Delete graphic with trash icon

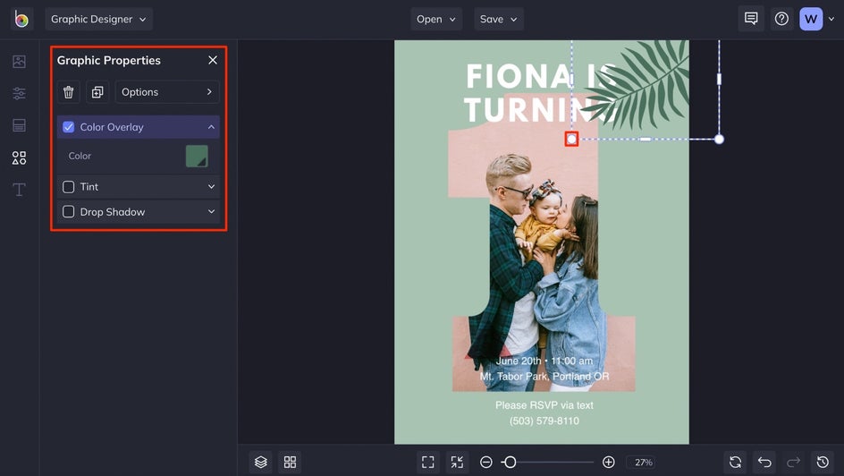[68, 92]
